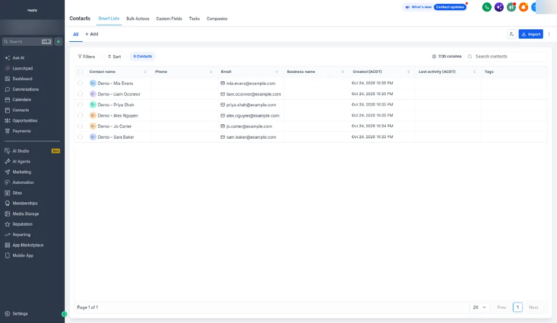557x323 pixels.
Task: Click the blue Import button
Action: [x=531, y=34]
